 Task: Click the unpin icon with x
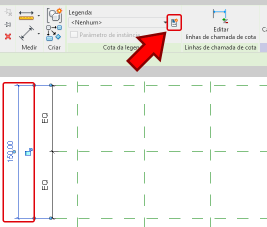pyautogui.click(x=8, y=12)
